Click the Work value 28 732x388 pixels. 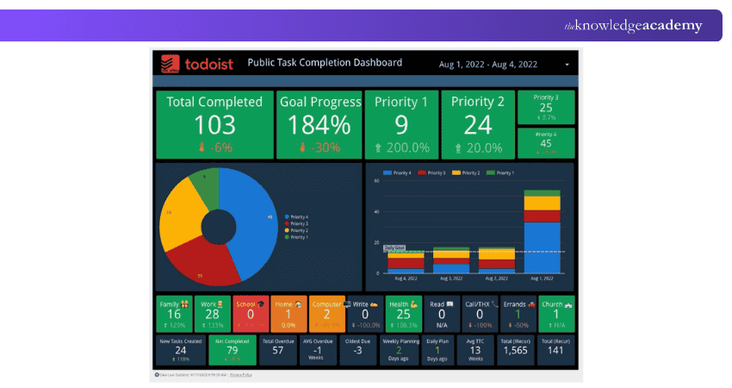point(213,315)
